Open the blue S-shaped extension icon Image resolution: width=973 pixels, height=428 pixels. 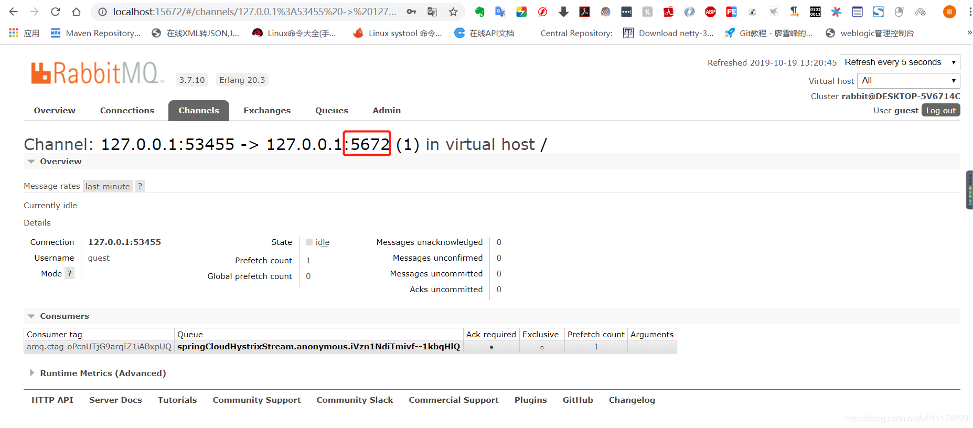coord(878,12)
